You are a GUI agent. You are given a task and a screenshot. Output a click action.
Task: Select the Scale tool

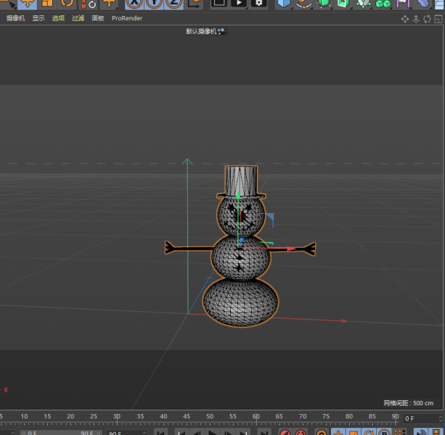tap(47, 4)
